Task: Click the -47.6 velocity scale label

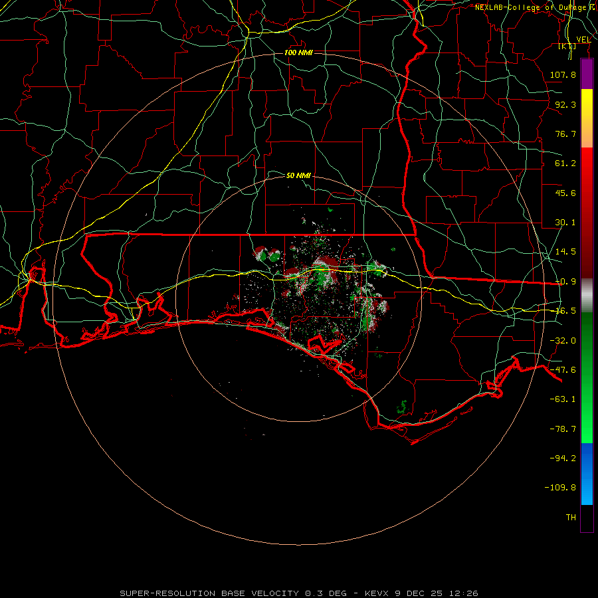Action: 563,370
